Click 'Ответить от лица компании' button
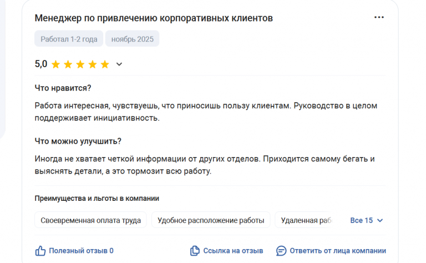The height and width of the screenshot is (263, 426). tap(337, 251)
